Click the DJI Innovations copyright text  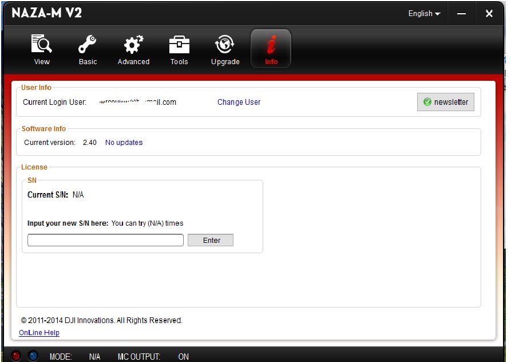coord(101,321)
